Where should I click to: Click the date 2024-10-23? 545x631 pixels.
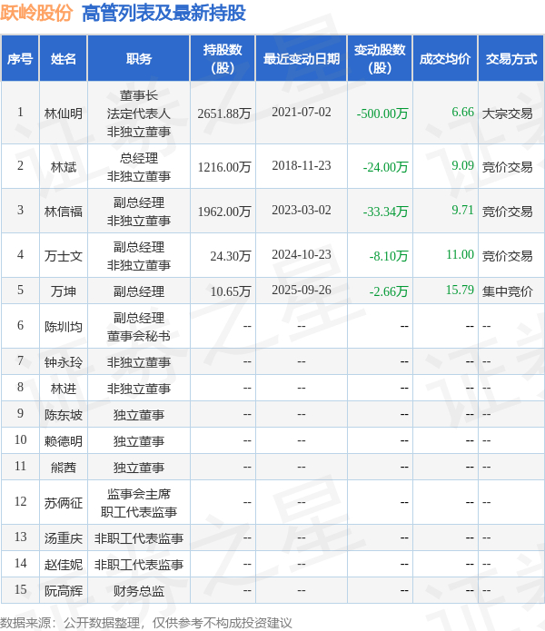301,254
